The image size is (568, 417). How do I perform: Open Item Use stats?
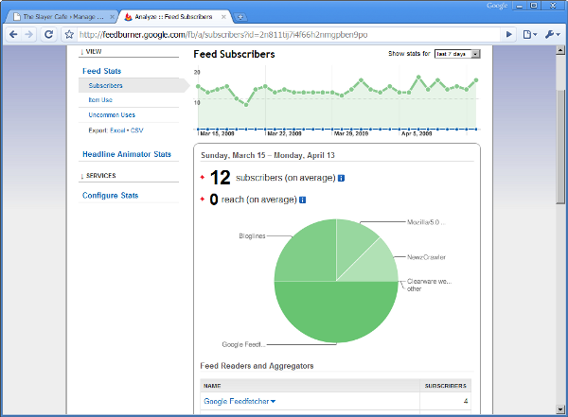100,100
